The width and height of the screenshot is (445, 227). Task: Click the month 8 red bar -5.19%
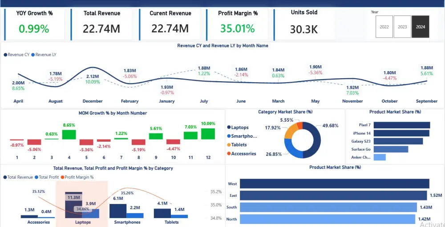[138, 142]
